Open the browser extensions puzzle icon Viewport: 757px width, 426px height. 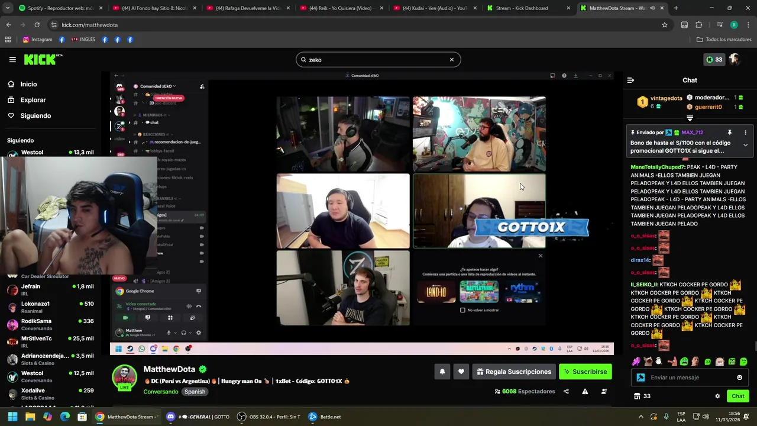699,25
